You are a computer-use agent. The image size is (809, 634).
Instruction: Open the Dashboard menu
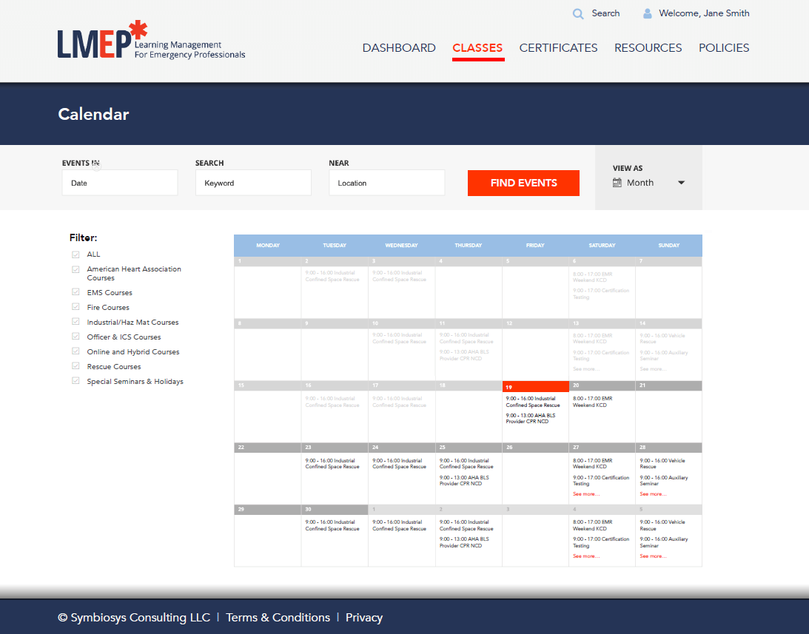(399, 48)
